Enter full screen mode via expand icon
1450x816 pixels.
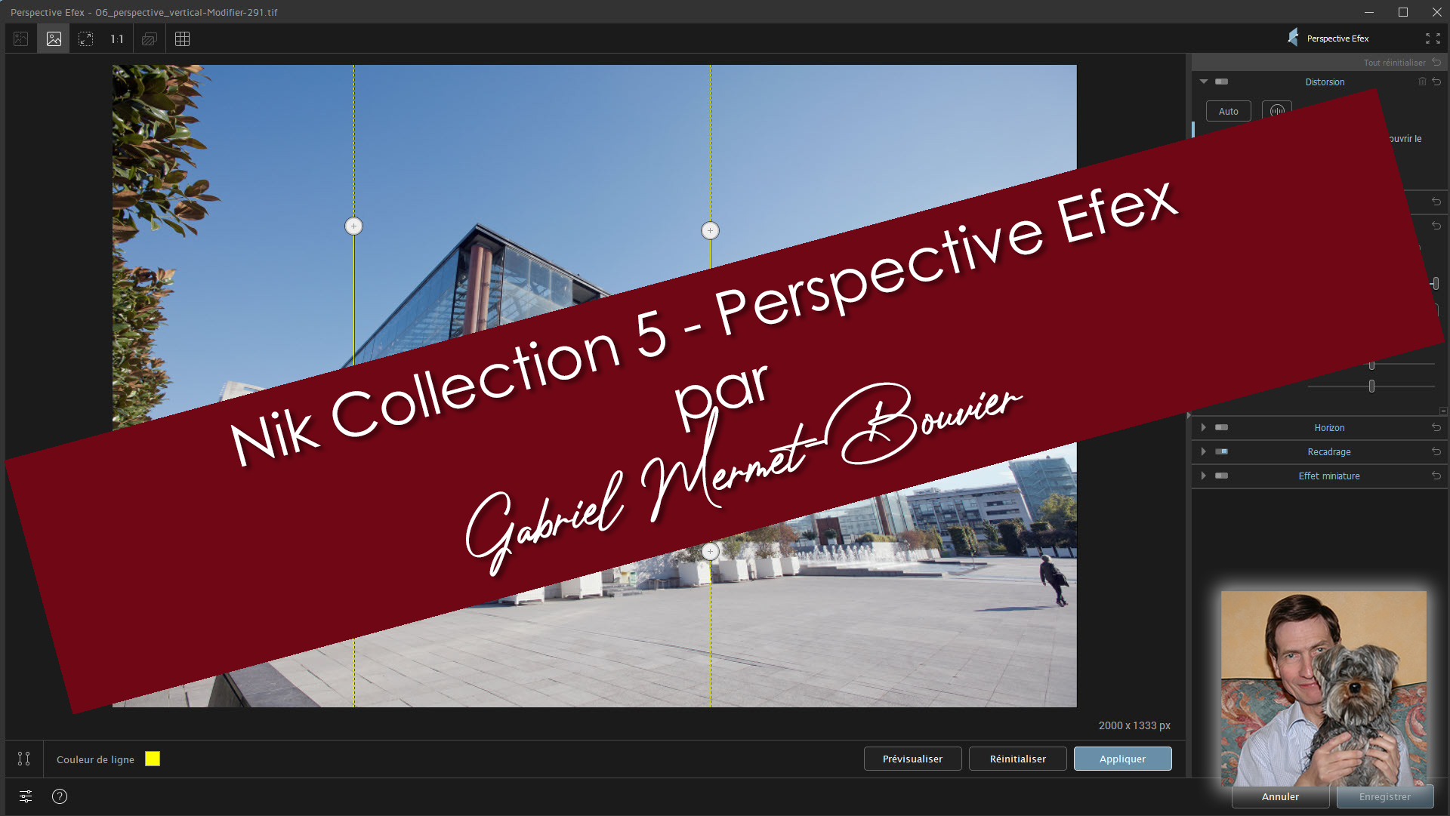coord(1432,38)
